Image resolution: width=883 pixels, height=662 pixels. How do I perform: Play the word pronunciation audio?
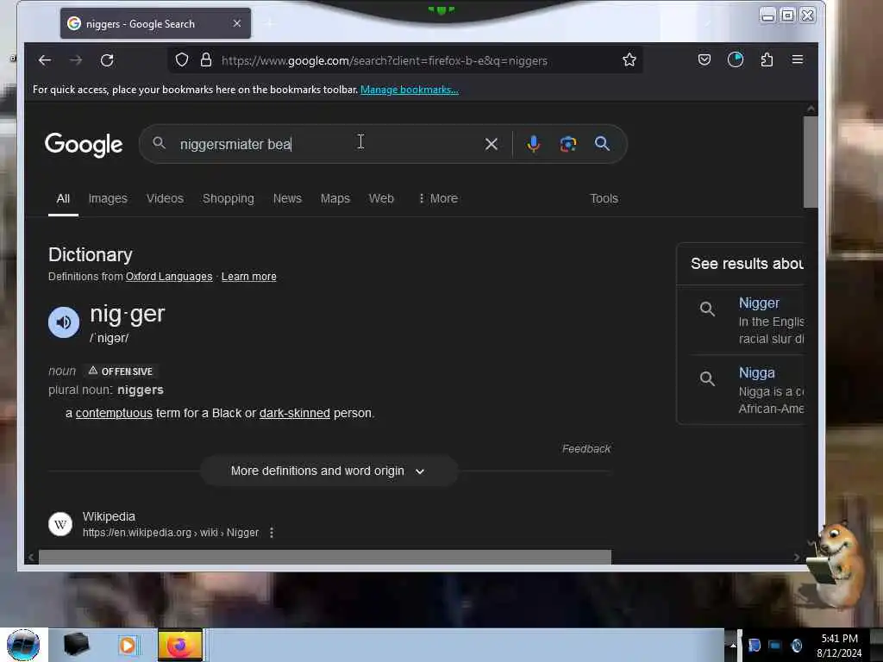(64, 322)
